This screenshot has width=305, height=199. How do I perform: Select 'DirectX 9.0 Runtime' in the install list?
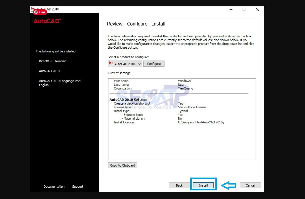pos(52,61)
